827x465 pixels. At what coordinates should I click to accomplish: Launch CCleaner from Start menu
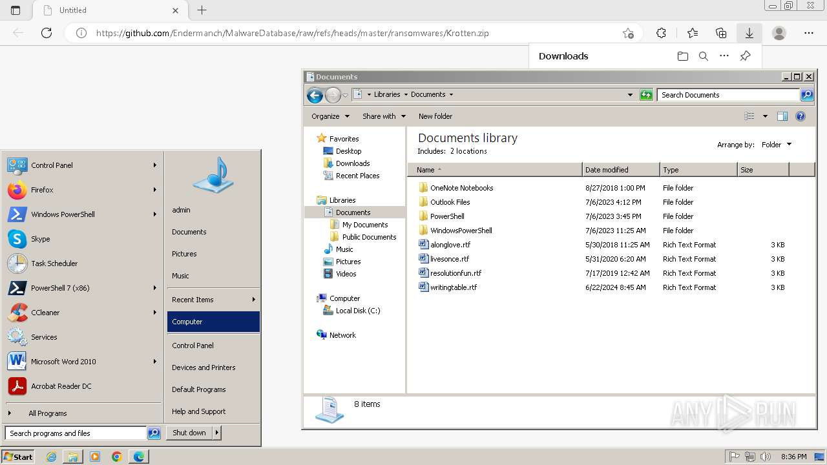tap(81, 313)
